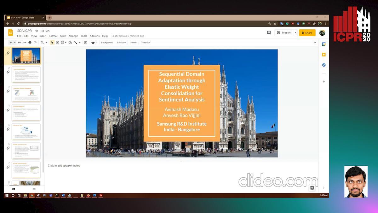Click the get add-ons plus icon
Image resolution: width=378 pixels, height=213 pixels.
pyautogui.click(x=324, y=82)
